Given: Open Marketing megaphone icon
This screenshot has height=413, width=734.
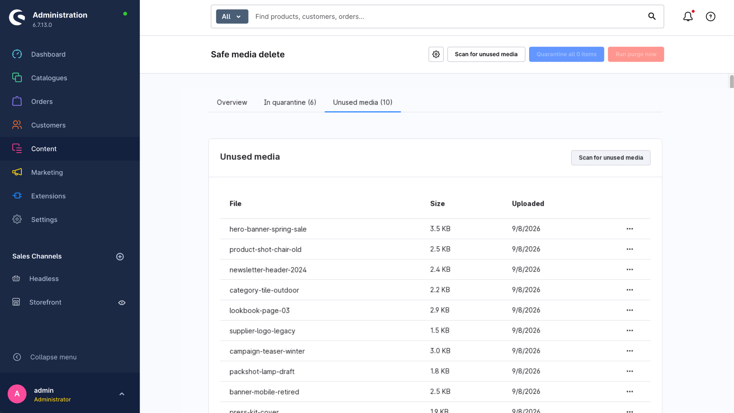Looking at the screenshot, I should (x=17, y=172).
